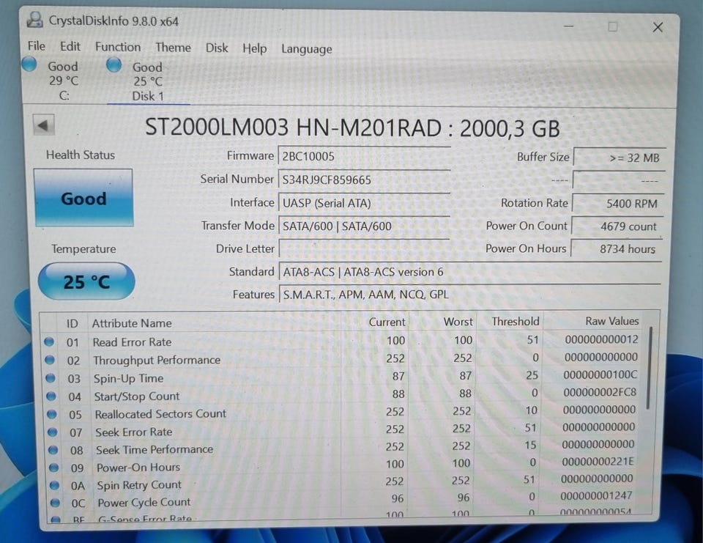Click the Standard field ATA8-ACS
The height and width of the screenshot is (543, 703).
470,272
